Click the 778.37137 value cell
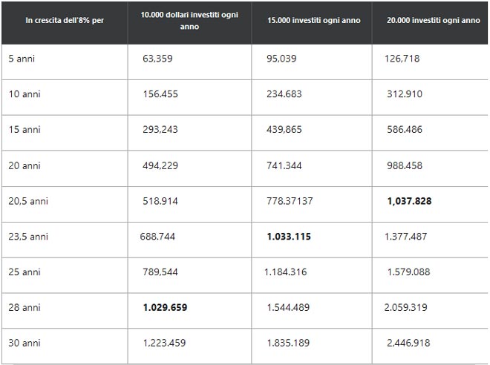The width and height of the screenshot is (490, 365). [290, 201]
